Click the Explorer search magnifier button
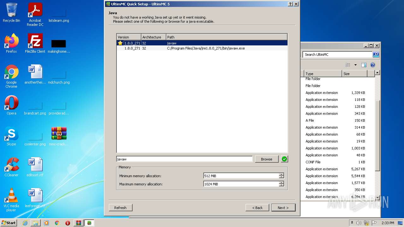 tap(376, 55)
